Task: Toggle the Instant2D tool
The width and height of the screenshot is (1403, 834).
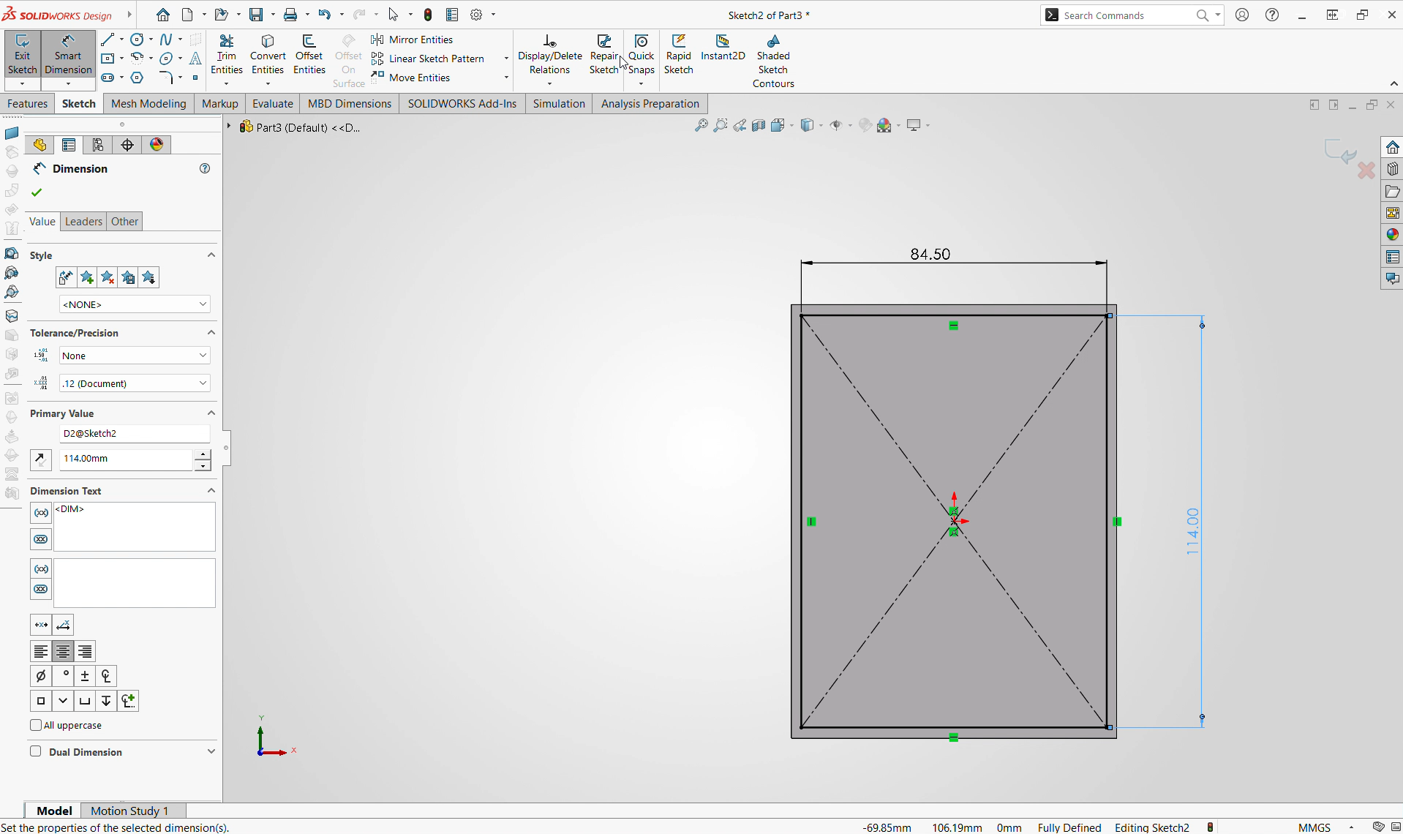Action: pyautogui.click(x=723, y=48)
